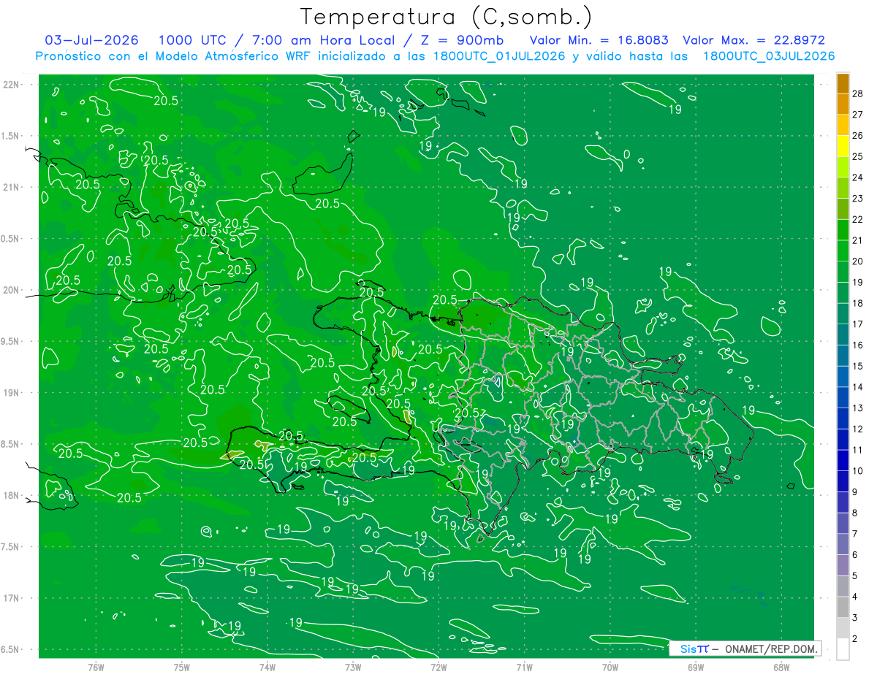This screenshot has height=677, width=877.
Task: Click the '18N' latitude axis label
Action: coord(11,495)
